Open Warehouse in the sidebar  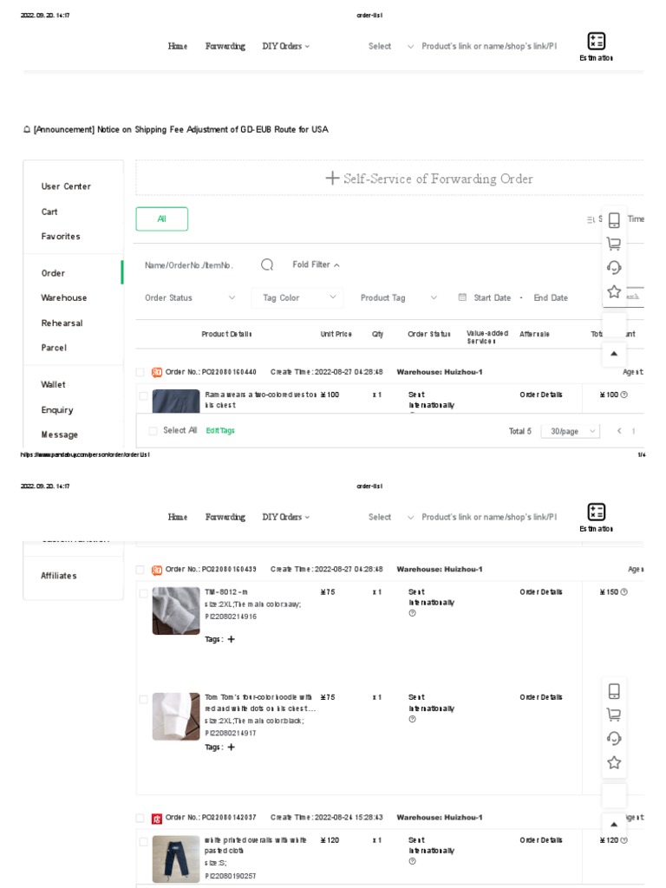click(64, 297)
